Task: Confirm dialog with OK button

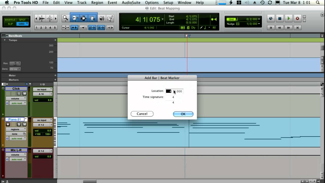Action: point(183,114)
